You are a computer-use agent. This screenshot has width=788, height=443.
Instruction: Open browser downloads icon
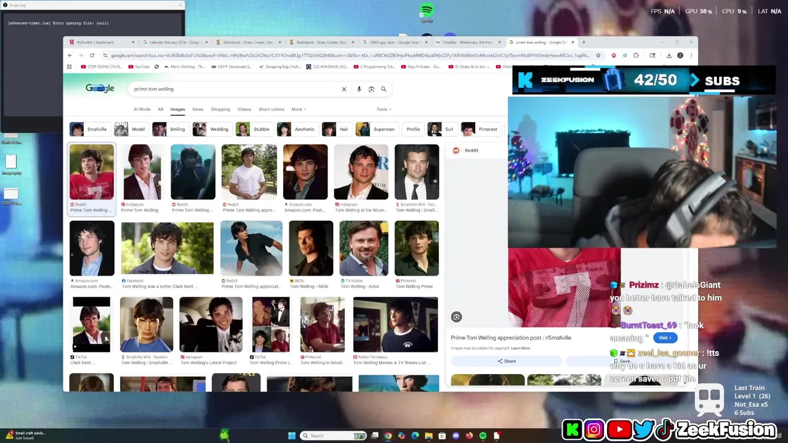click(669, 55)
